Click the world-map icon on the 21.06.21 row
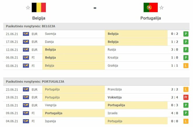Image resolution: width=193 pixels, height=127 pixels. 26,34
